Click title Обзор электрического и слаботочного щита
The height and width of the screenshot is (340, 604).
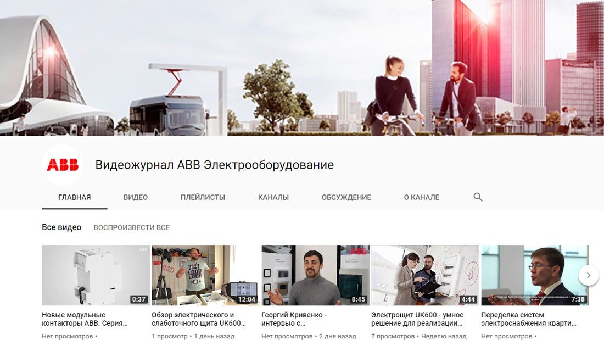199,319
